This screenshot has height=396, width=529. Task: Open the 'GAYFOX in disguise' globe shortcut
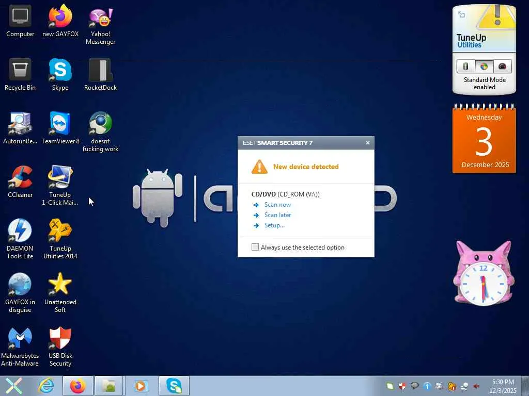pos(20,293)
